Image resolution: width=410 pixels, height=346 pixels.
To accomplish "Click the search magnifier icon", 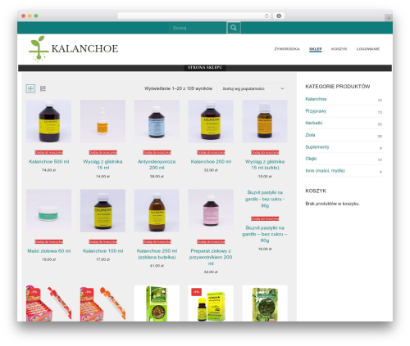I will coord(234,28).
